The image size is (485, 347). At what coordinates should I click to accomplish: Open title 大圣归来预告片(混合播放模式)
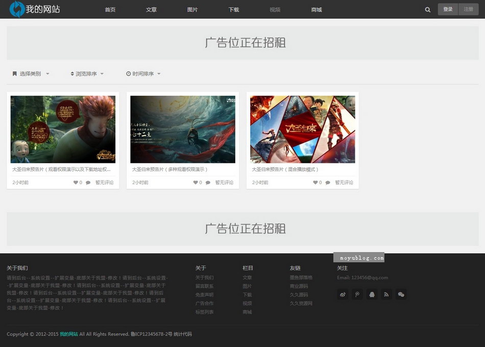click(x=285, y=169)
